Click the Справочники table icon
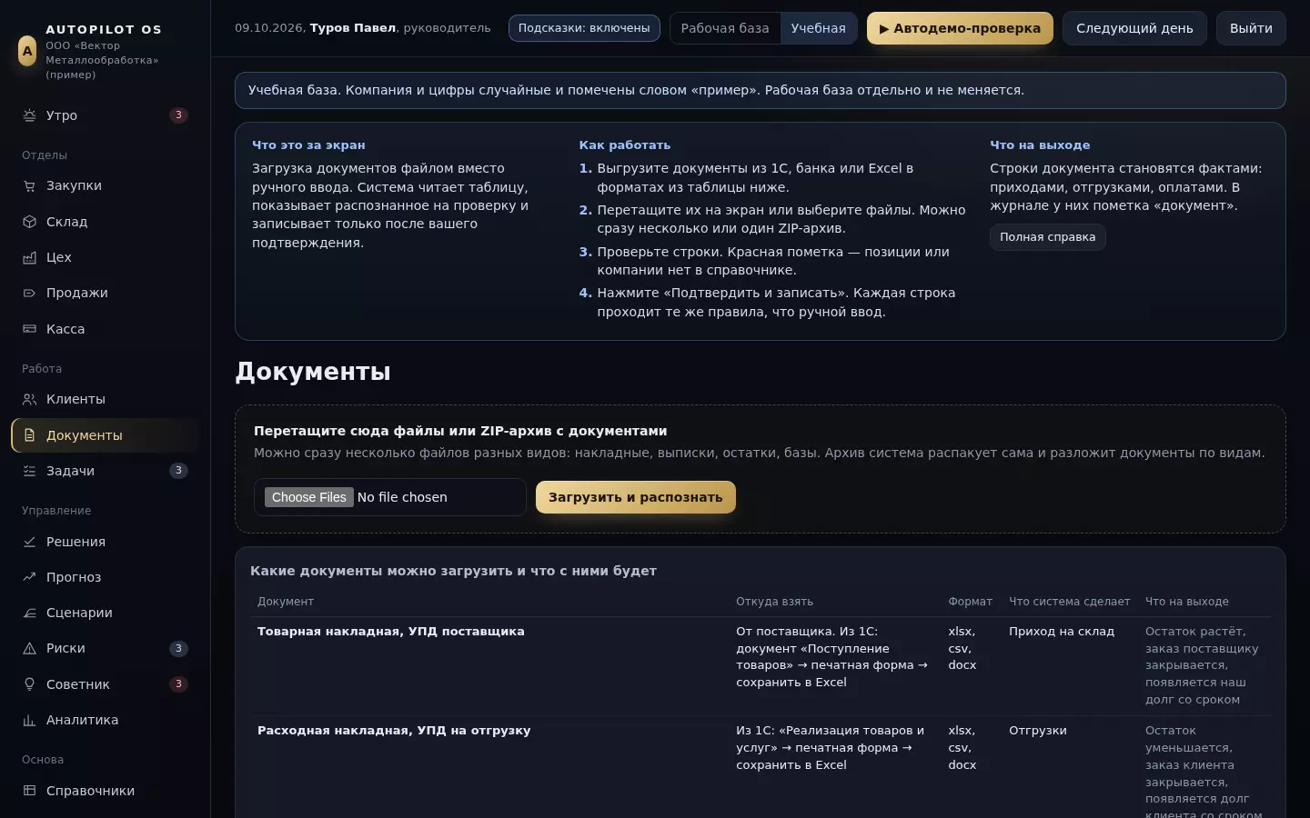Viewport: 1310px width, 818px height. pyautogui.click(x=29, y=791)
